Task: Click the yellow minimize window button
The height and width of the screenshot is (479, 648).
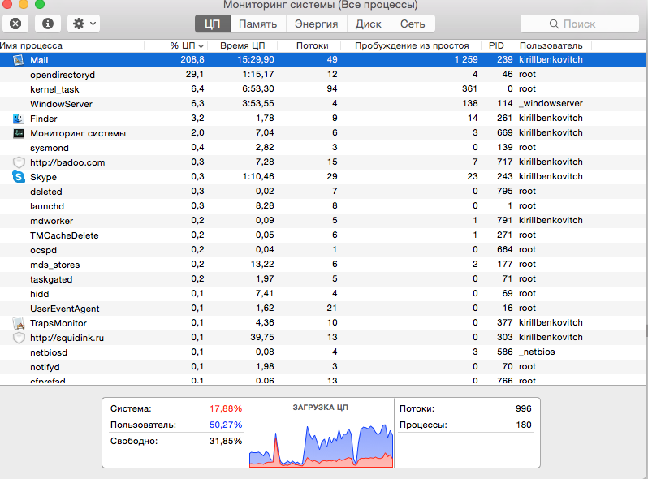Action: pos(24,4)
